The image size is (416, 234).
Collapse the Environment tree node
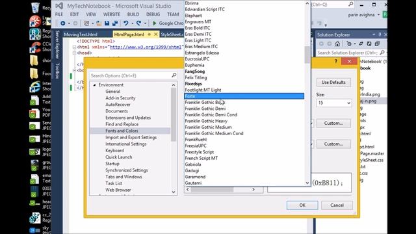(94, 85)
